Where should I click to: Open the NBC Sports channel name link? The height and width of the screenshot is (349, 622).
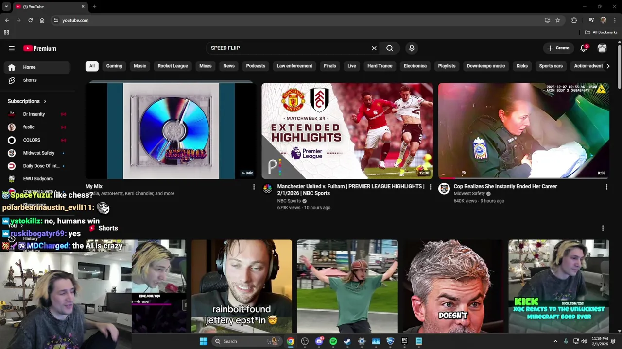pyautogui.click(x=289, y=201)
